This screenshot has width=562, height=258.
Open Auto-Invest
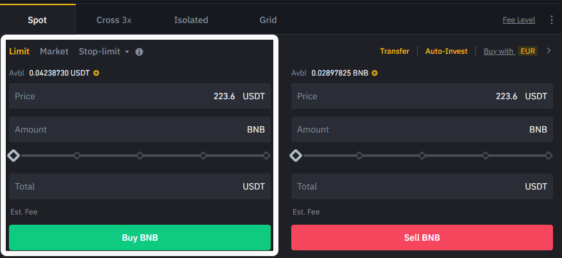click(x=447, y=51)
